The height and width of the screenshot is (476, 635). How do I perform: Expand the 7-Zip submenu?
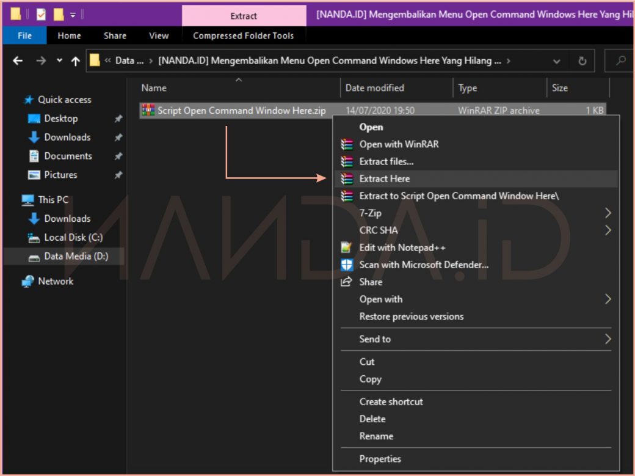click(607, 213)
